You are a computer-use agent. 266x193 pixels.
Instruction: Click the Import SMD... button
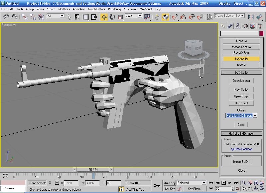click(x=242, y=162)
